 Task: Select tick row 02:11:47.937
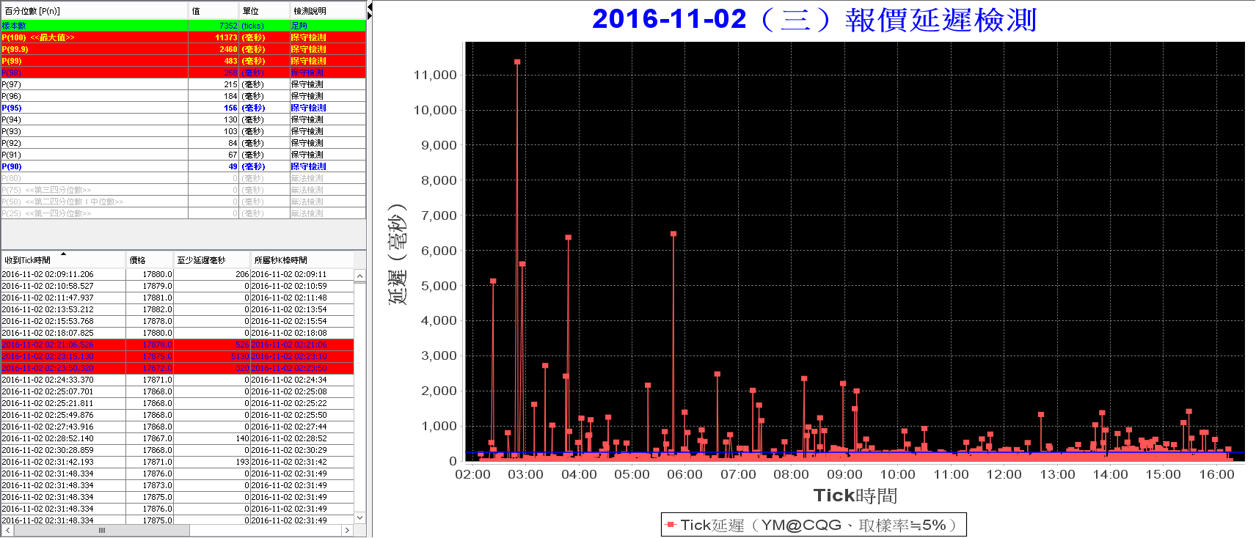pyautogui.click(x=178, y=298)
